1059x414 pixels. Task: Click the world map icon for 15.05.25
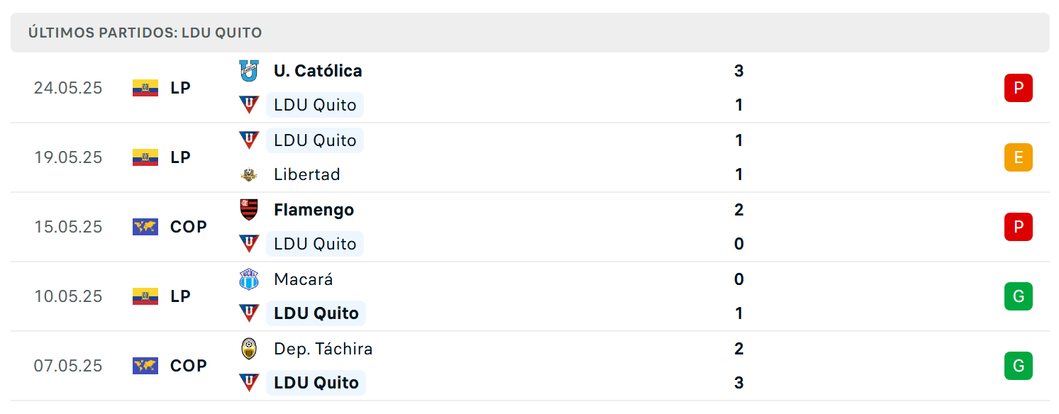coord(145,227)
